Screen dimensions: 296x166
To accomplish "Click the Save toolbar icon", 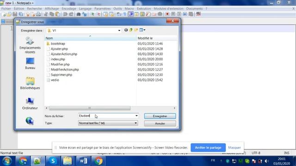I will [15, 14].
